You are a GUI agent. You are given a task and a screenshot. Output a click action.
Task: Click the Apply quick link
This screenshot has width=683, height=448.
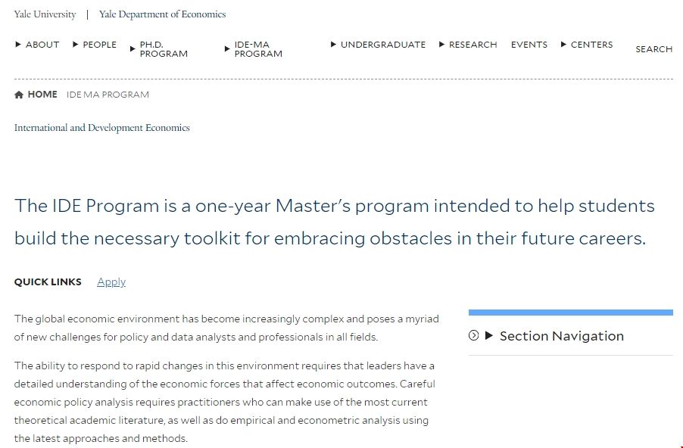point(111,282)
